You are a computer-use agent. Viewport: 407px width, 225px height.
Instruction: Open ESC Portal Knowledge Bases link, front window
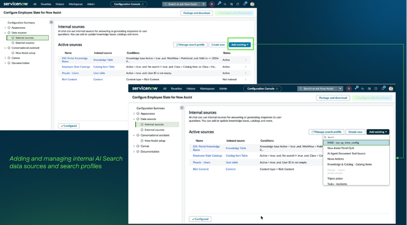[206, 148]
